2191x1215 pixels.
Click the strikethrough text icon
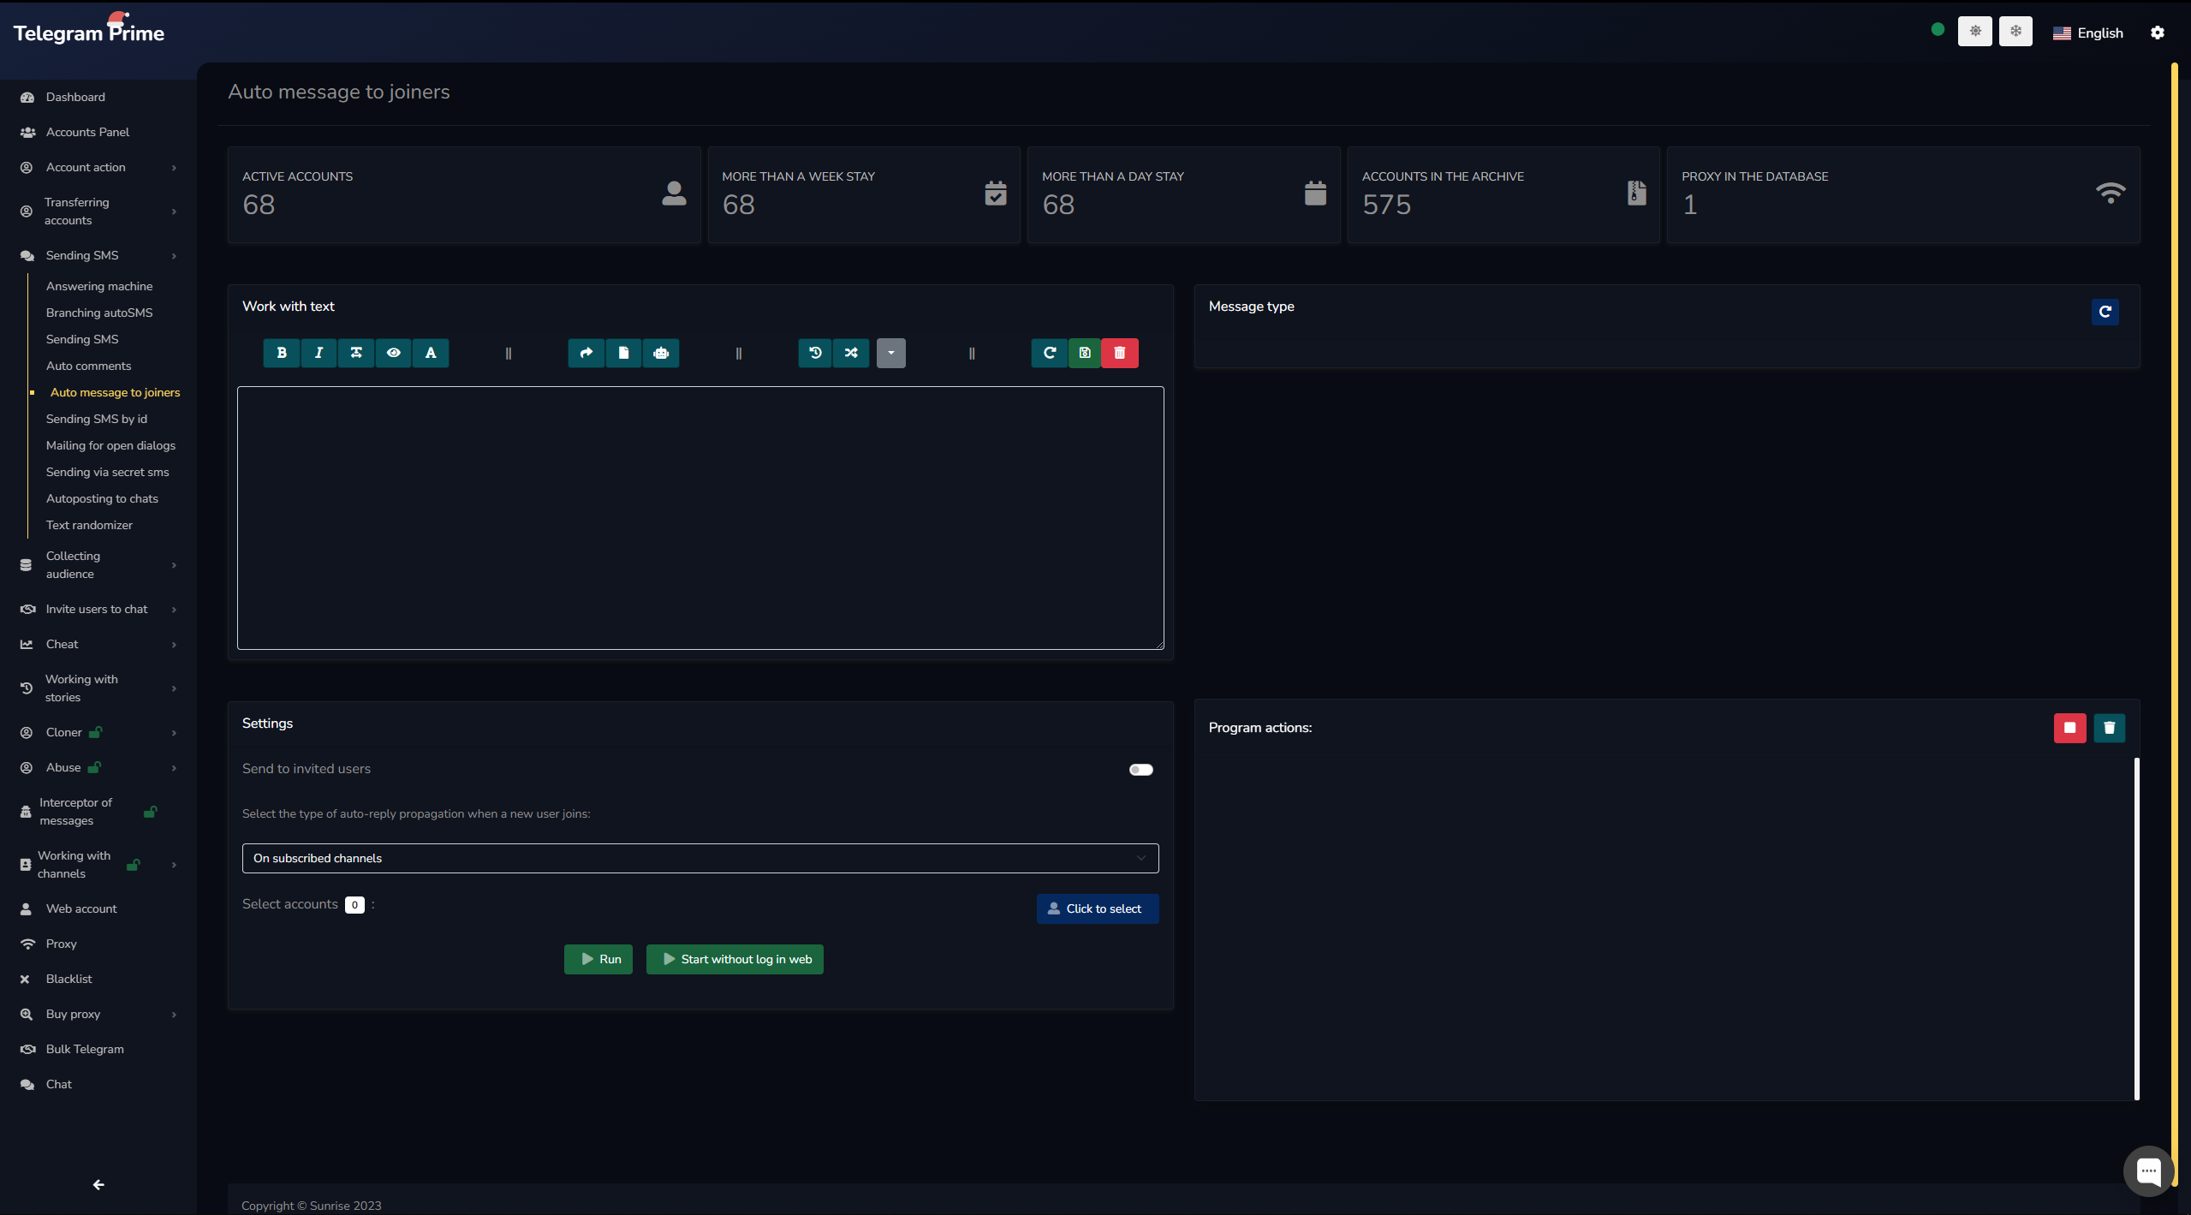(356, 353)
